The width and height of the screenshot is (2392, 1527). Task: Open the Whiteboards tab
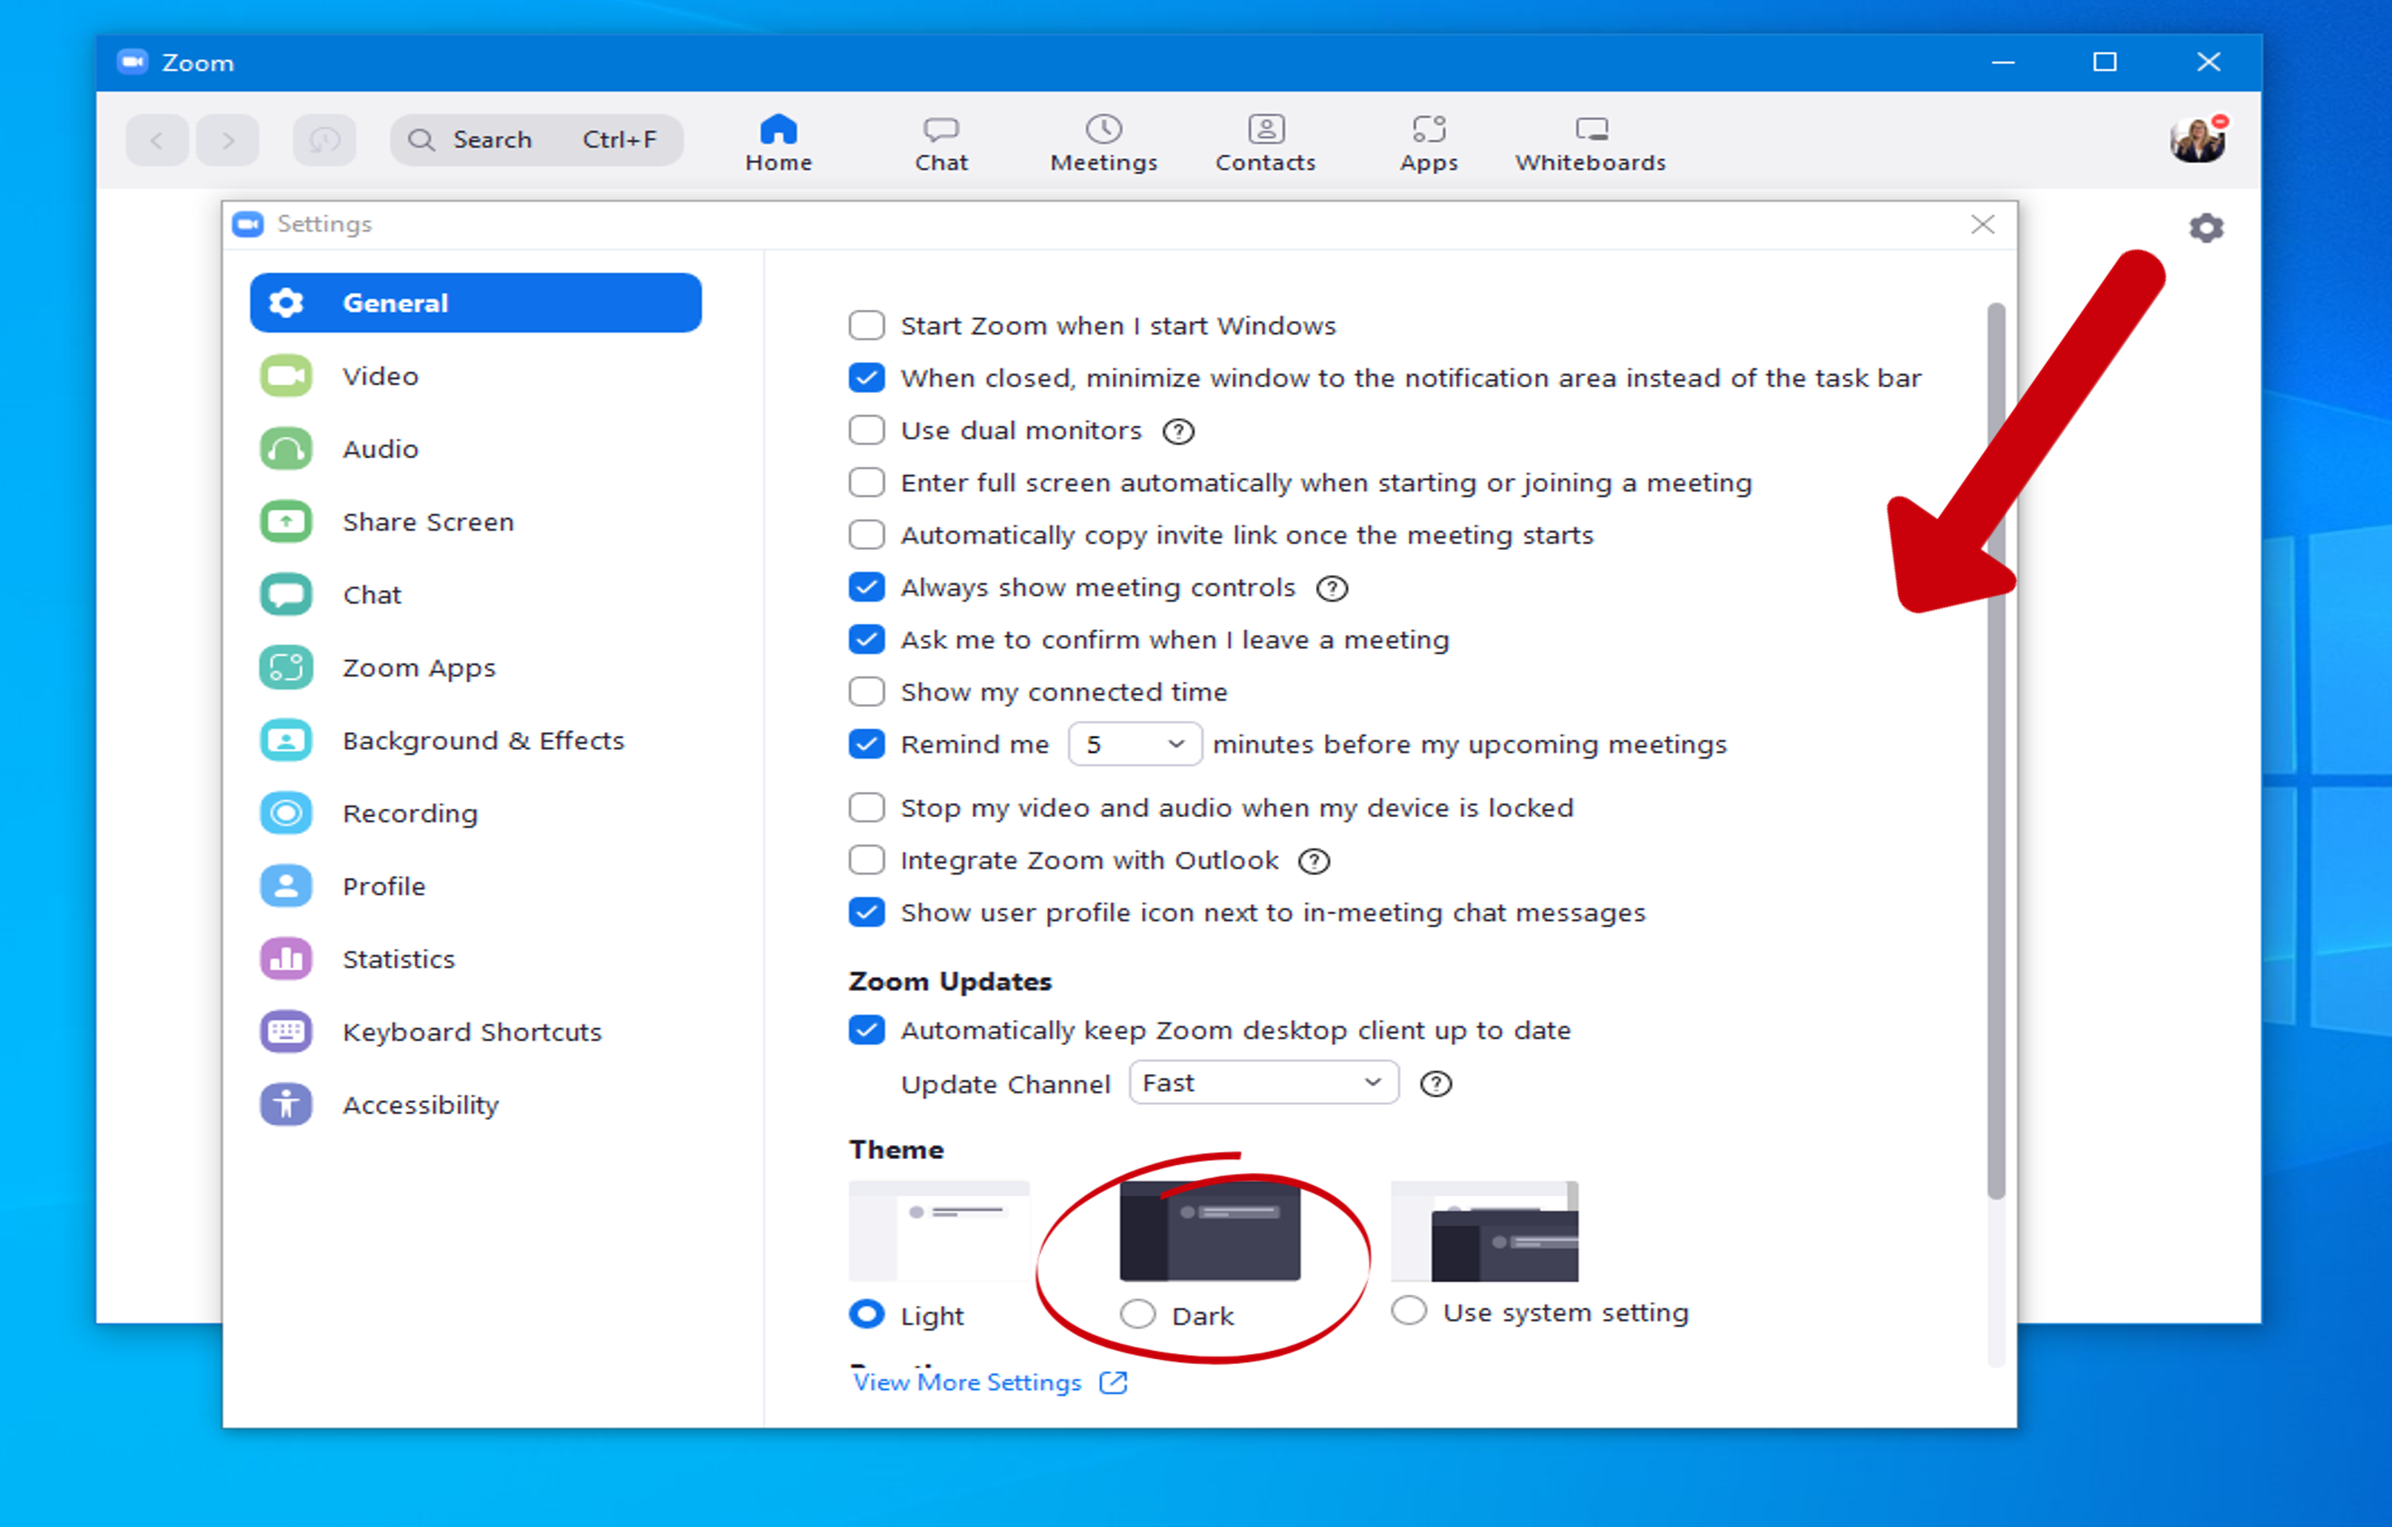point(1591,143)
